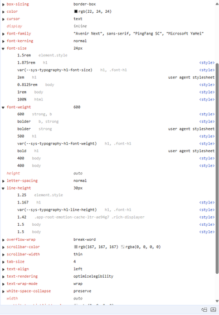The width and height of the screenshot is (219, 315).
Task: Click the text-wrap-mode value wrap
Action: 78,284
